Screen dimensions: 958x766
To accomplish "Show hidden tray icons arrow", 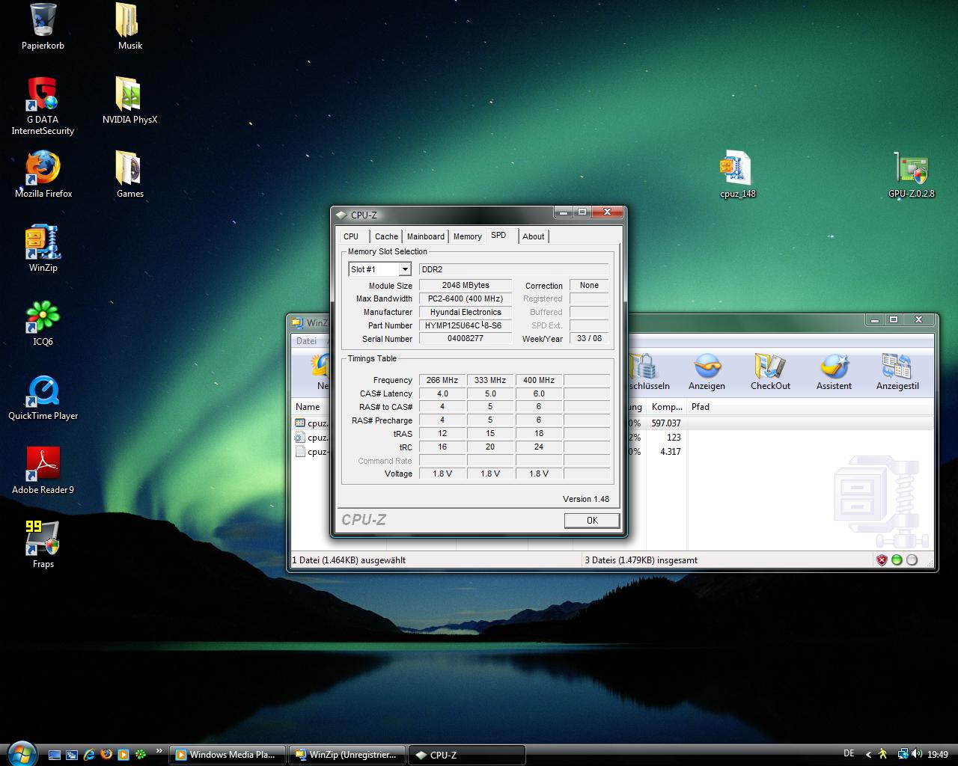I will (868, 755).
